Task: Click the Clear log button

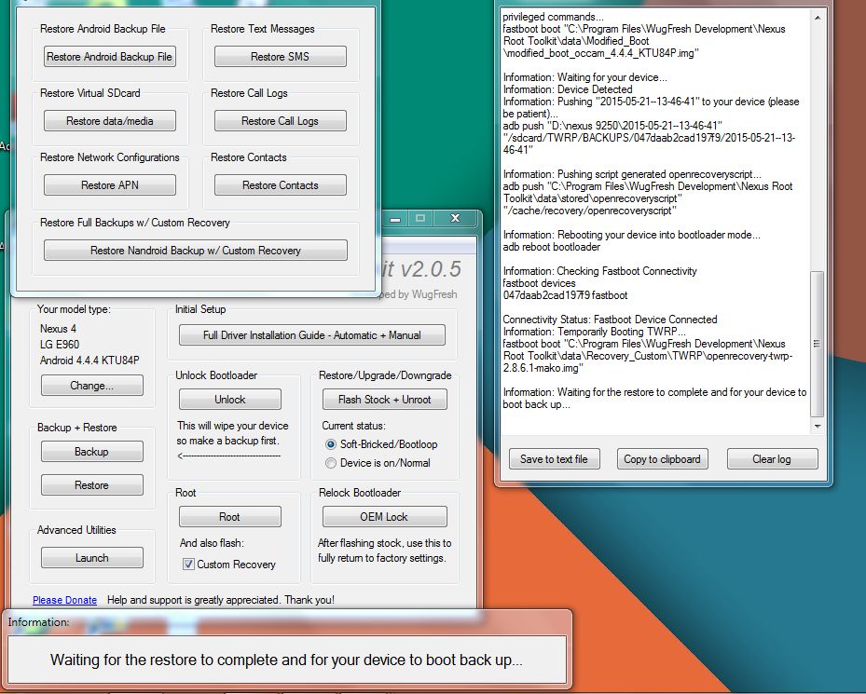Action: pyautogui.click(x=772, y=459)
